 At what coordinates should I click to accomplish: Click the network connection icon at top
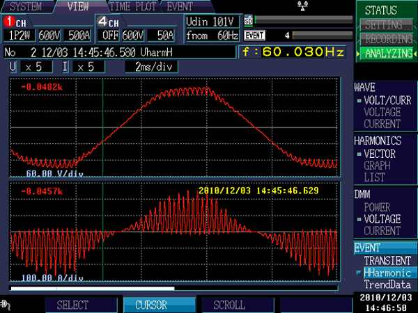pos(300,6)
